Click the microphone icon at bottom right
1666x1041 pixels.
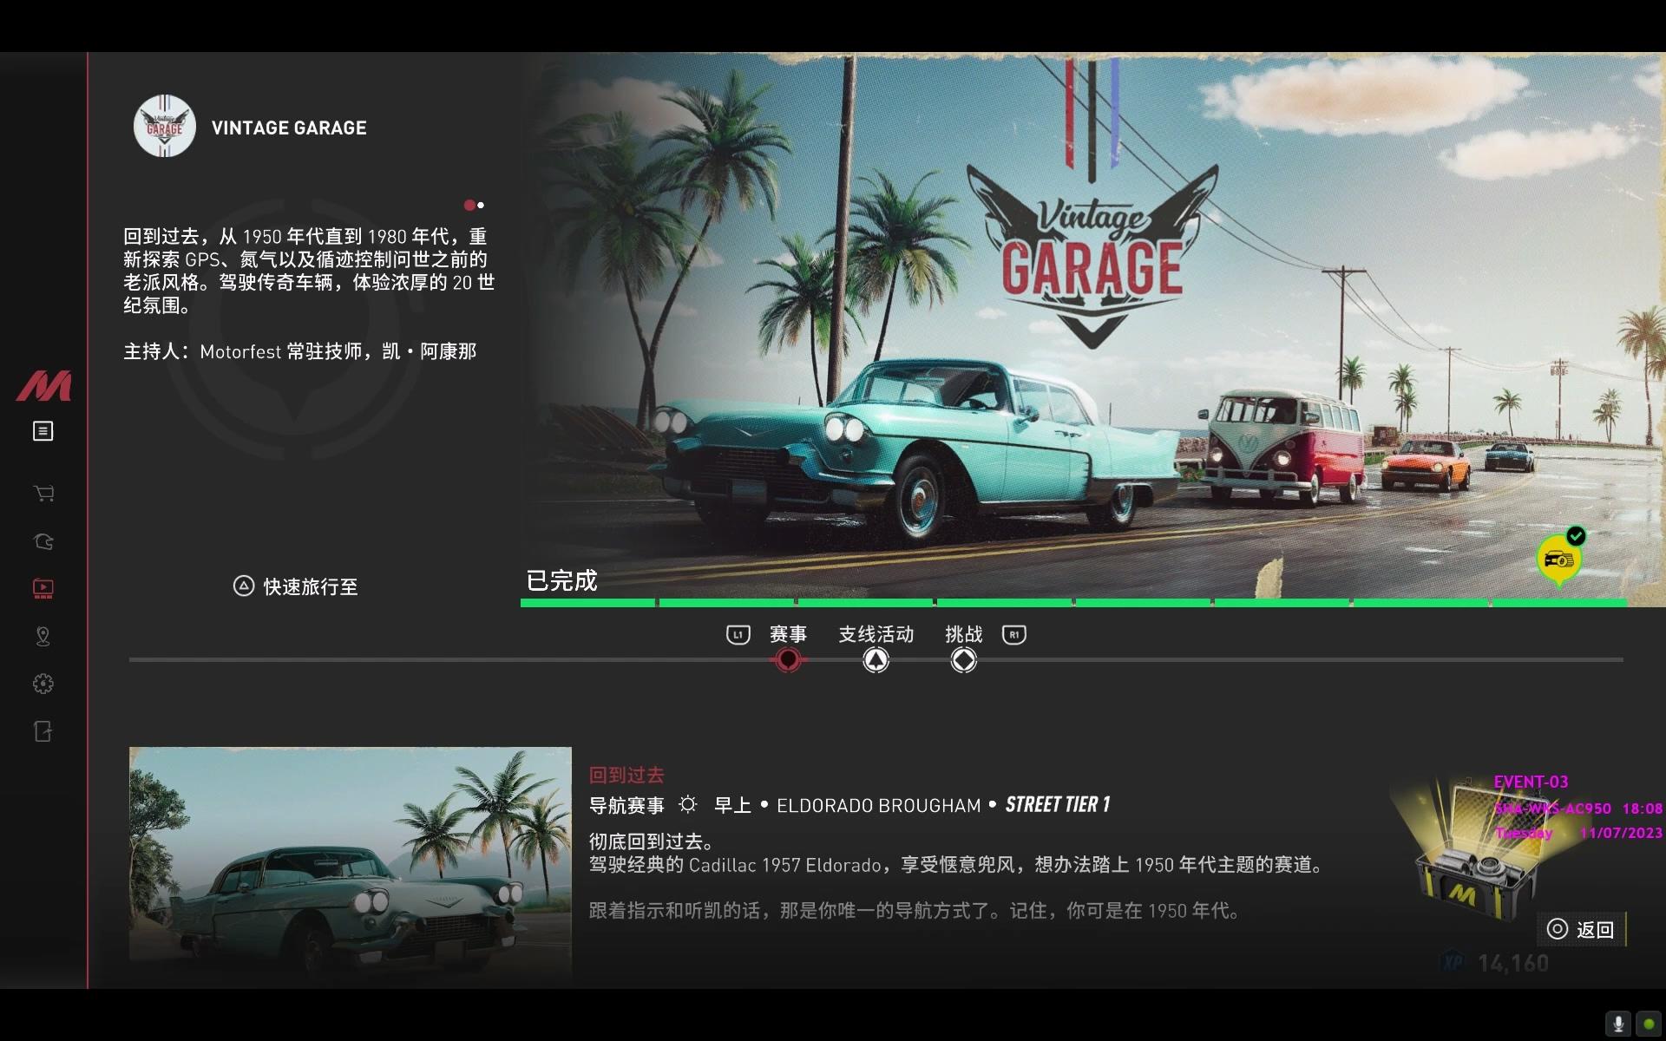click(1618, 1024)
